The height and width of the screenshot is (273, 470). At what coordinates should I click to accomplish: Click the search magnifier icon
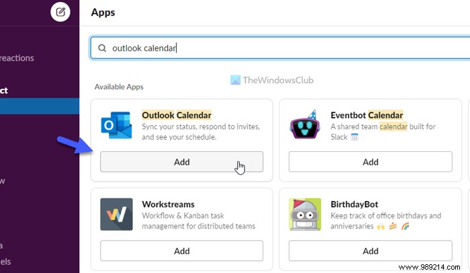coord(102,48)
